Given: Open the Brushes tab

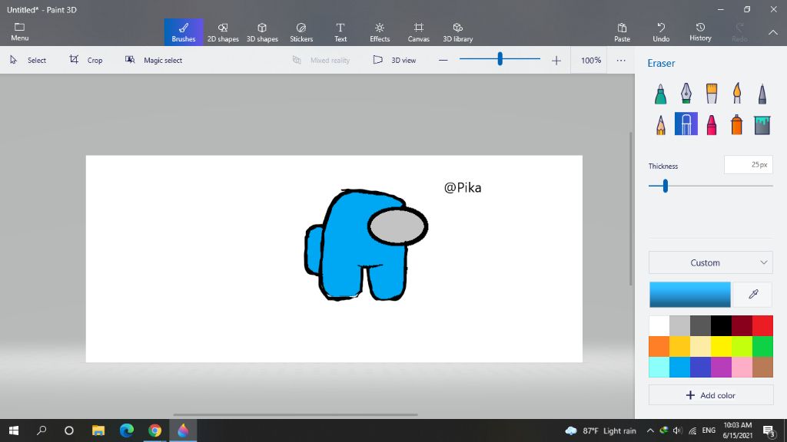Looking at the screenshot, I should 184,32.
